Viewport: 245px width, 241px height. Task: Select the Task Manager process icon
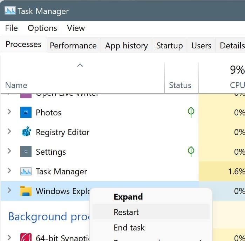coord(26,171)
